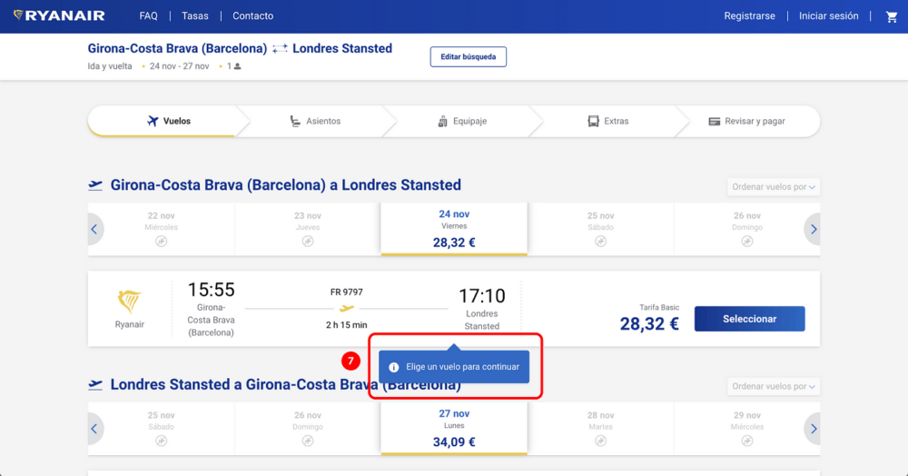Click flight number FR 9797
908x476 pixels.
(x=346, y=293)
